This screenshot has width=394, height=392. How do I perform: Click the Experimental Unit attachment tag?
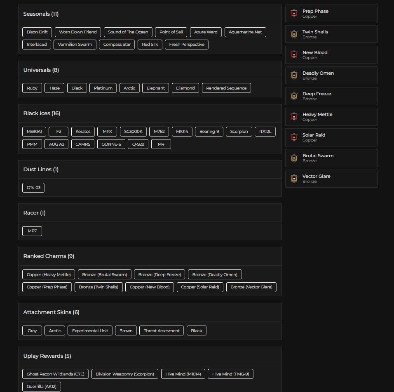click(x=90, y=331)
